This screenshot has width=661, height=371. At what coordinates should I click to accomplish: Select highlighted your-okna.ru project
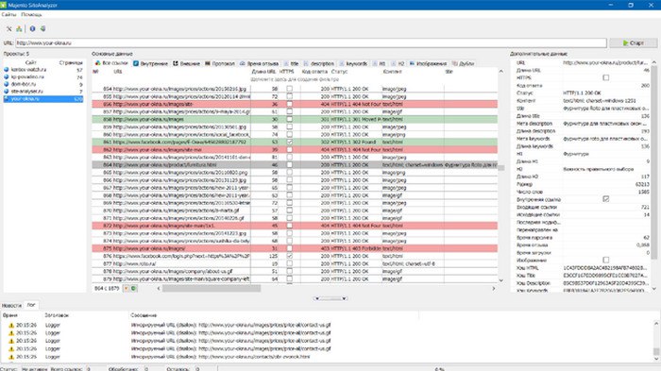(x=43, y=99)
